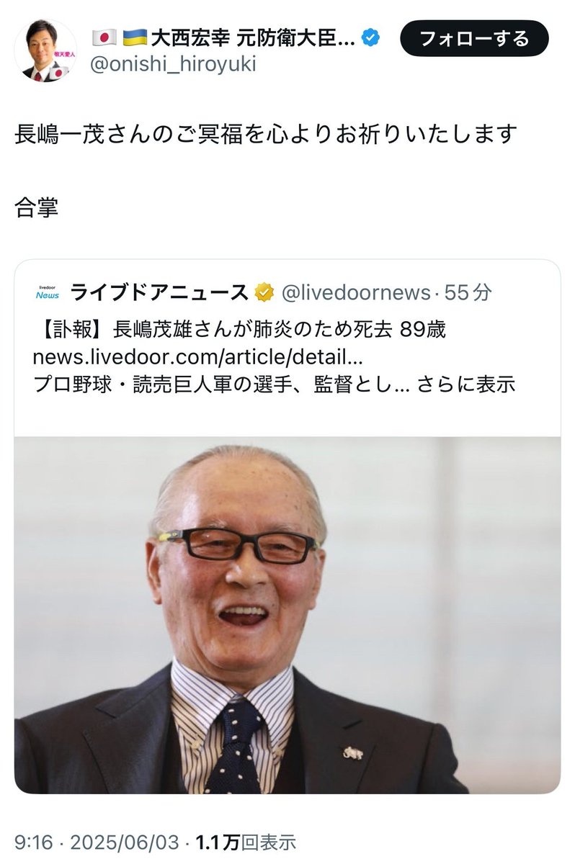Image resolution: width=575 pixels, height=864 pixels.
Task: Open the @onishi_hiroyuki handle
Action: (174, 65)
